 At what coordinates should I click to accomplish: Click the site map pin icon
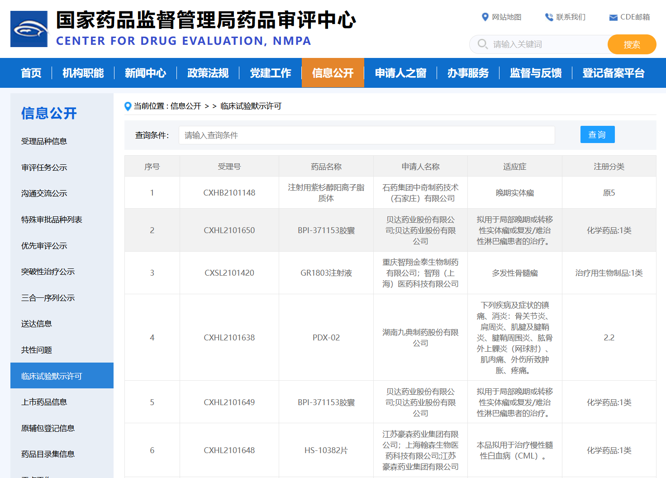tap(485, 17)
